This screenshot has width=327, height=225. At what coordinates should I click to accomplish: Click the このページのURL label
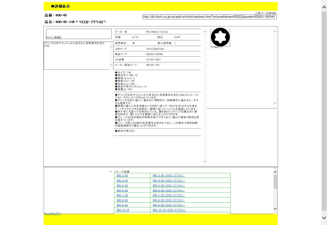point(266,13)
